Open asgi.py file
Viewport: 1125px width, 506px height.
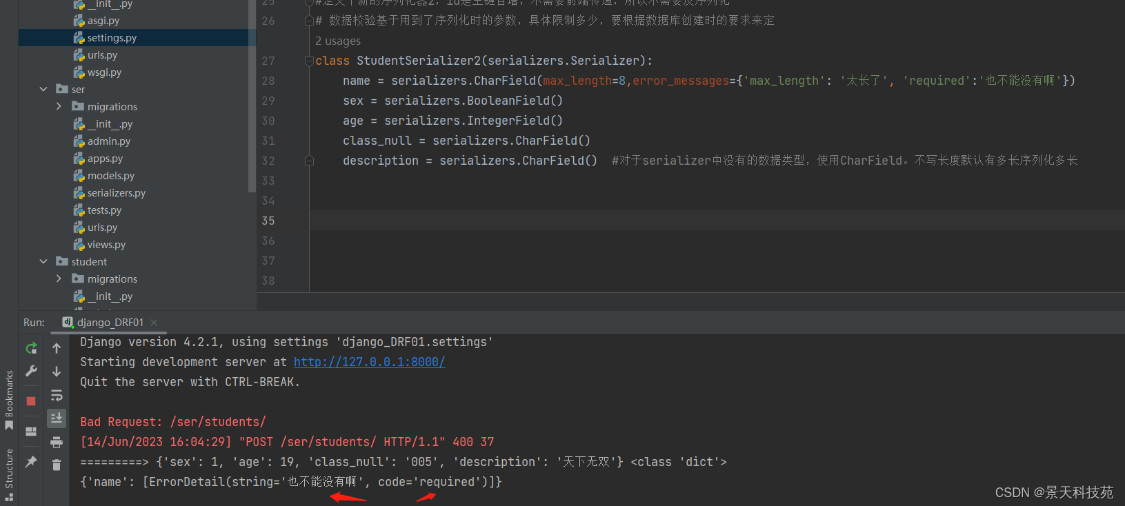click(x=103, y=21)
